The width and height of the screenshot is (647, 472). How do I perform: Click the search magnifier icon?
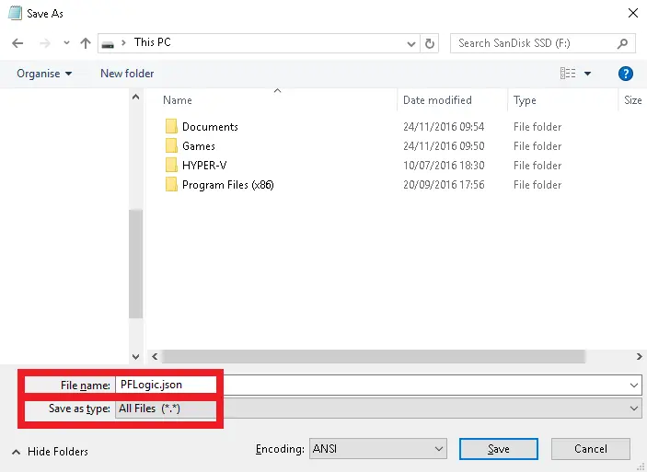point(623,43)
